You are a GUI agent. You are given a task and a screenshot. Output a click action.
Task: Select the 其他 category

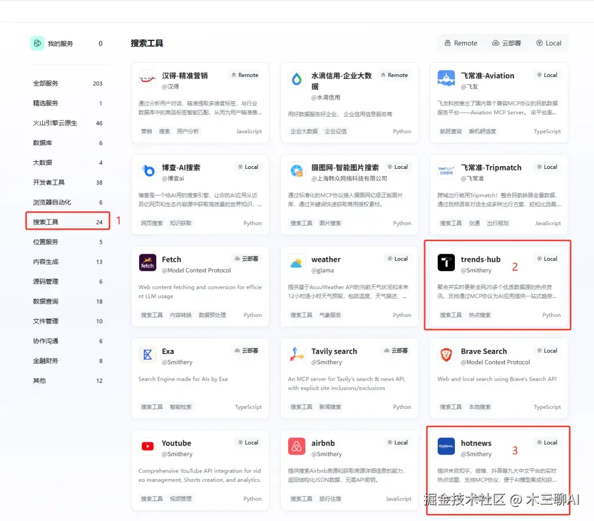click(x=68, y=381)
